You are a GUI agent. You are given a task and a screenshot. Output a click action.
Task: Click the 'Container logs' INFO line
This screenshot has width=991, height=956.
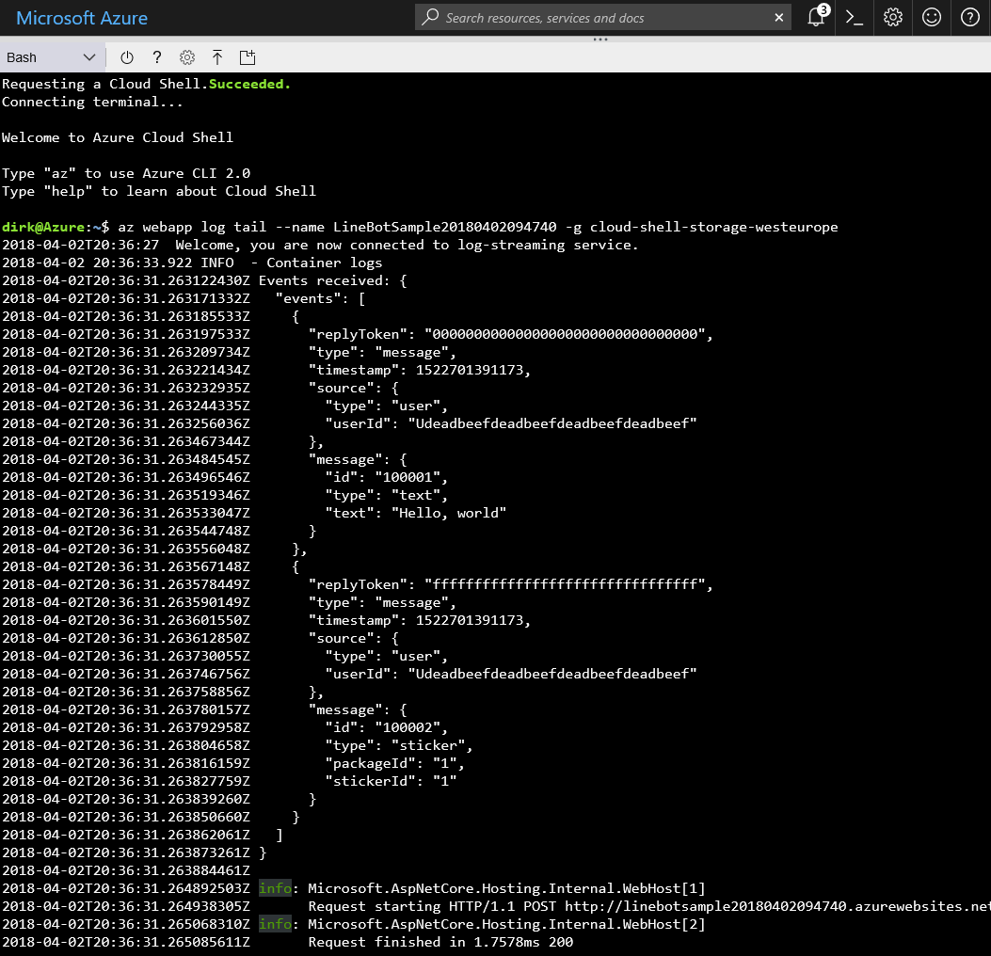(192, 263)
